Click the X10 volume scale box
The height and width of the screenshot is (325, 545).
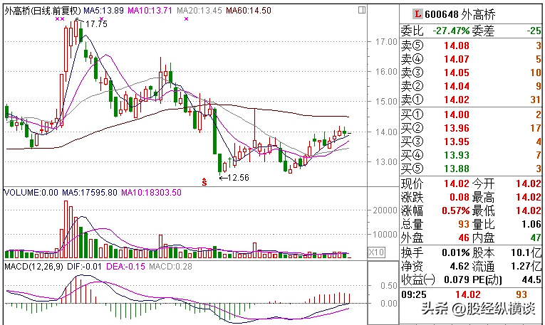pyautogui.click(x=376, y=252)
